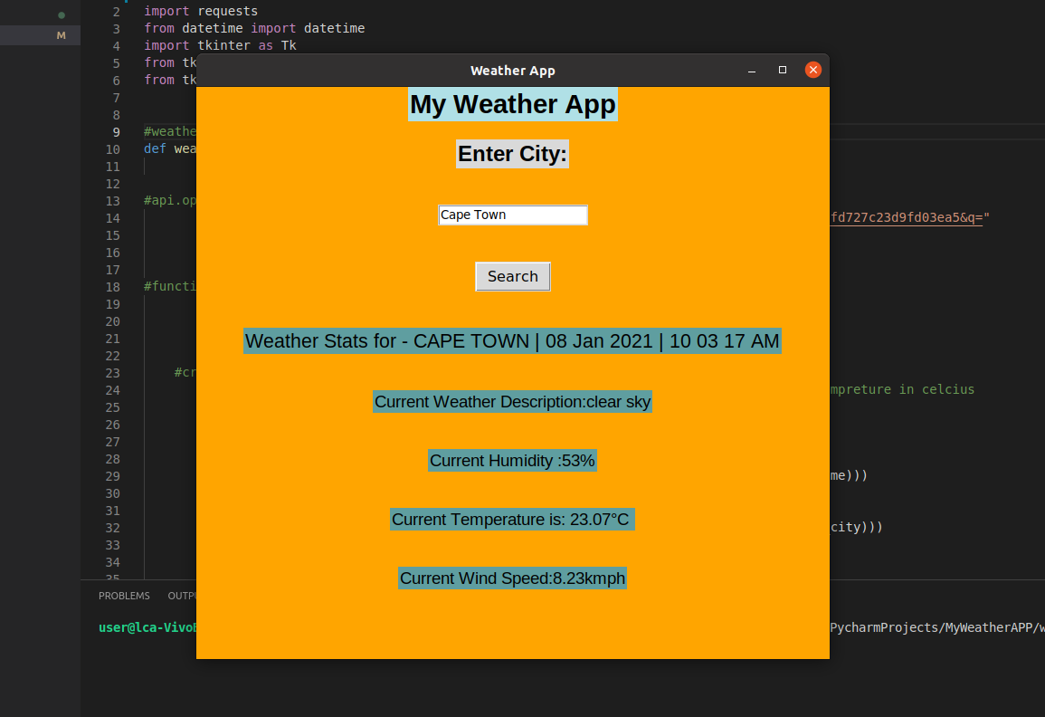Viewport: 1045px width, 717px height.
Task: Click the 'M' modified file marker in sidebar
Action: [x=62, y=35]
